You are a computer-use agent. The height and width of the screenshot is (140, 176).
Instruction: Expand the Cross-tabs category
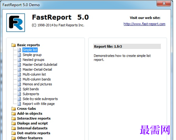[26, 108]
